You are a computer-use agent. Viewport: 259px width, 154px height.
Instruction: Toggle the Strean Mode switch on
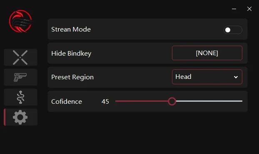tap(233, 30)
